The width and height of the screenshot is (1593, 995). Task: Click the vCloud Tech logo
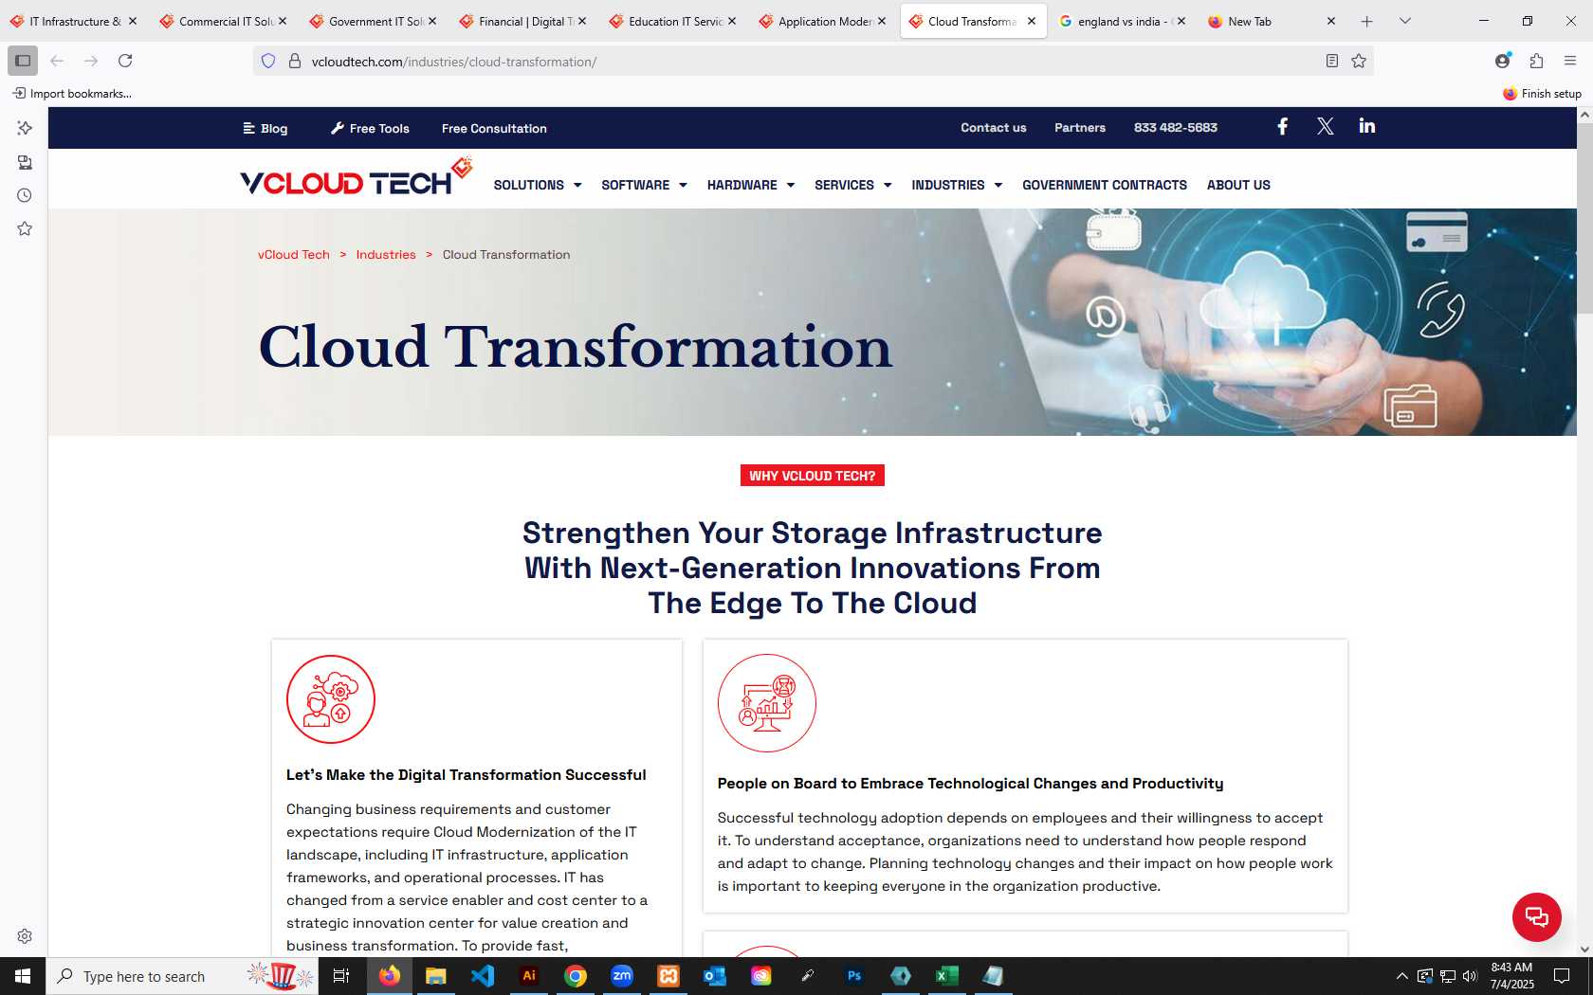point(356,177)
